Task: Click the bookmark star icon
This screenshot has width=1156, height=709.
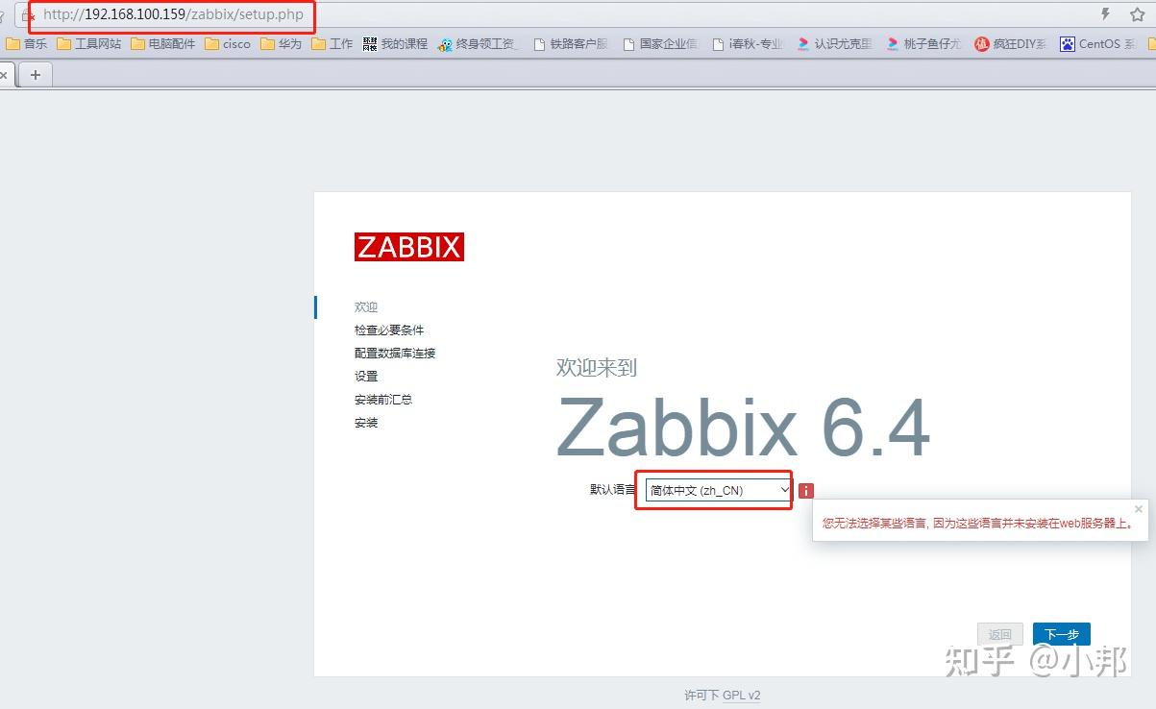Action: pos(1137,14)
